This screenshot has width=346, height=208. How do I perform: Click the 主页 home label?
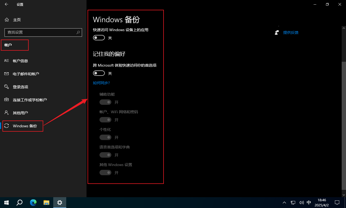[x=17, y=20]
